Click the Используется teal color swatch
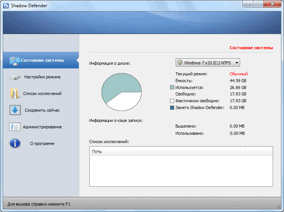 [172, 87]
